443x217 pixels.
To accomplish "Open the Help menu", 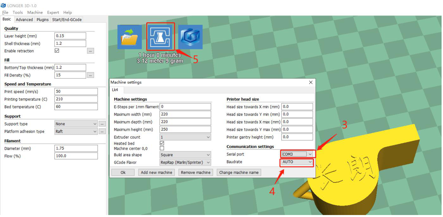I will pyautogui.click(x=68, y=12).
